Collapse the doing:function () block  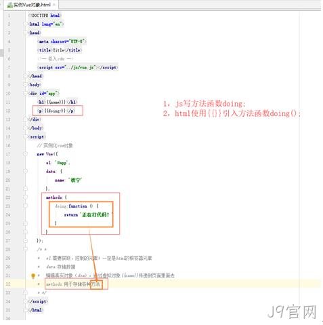(25, 206)
